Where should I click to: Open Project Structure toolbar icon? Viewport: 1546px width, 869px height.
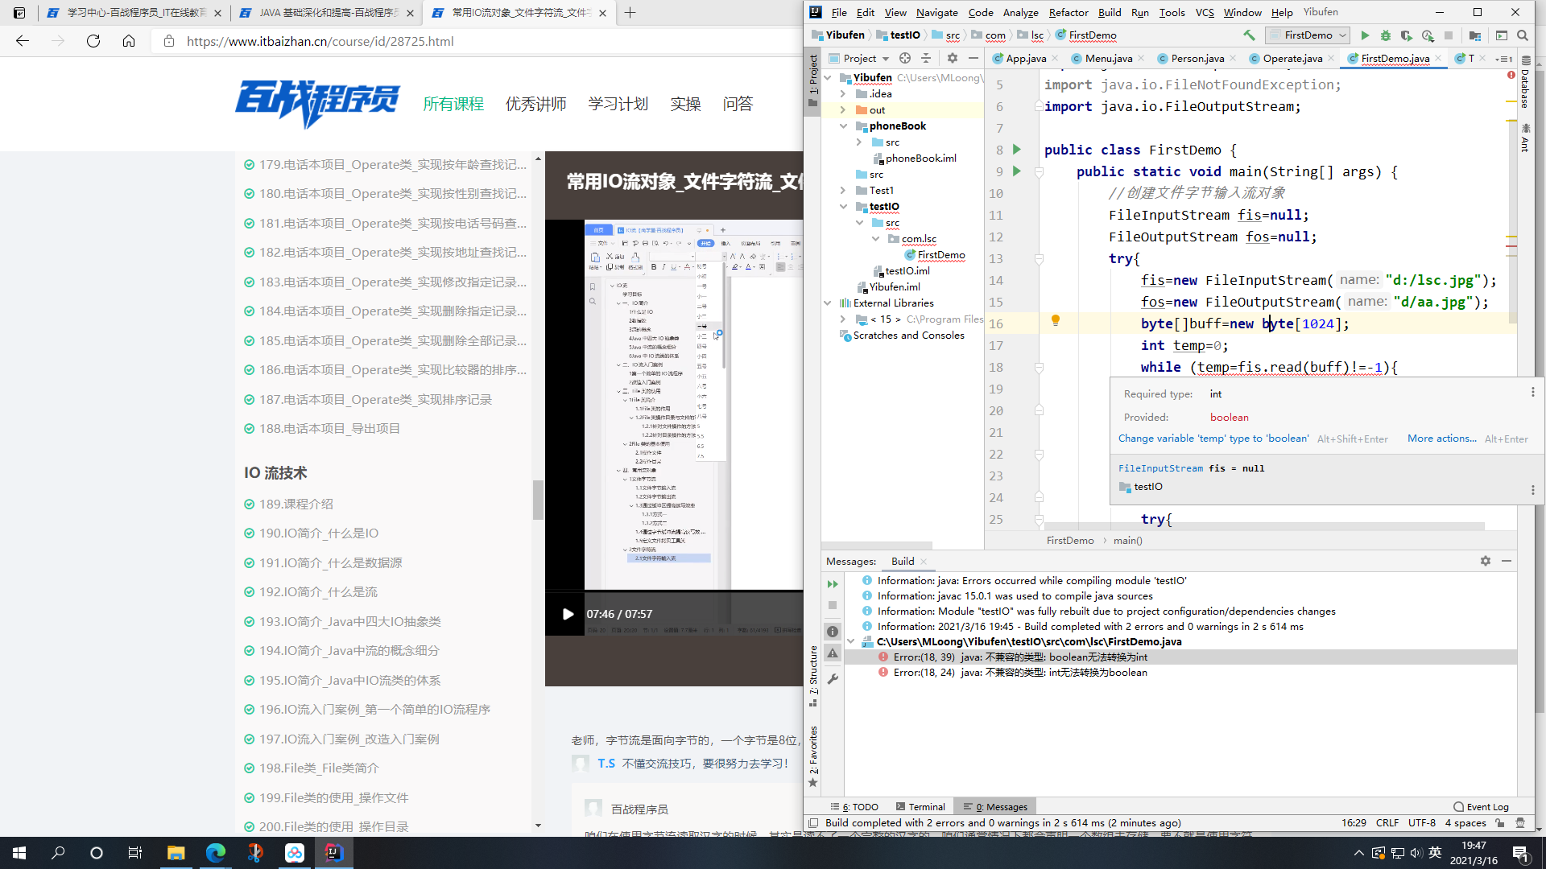(1475, 35)
